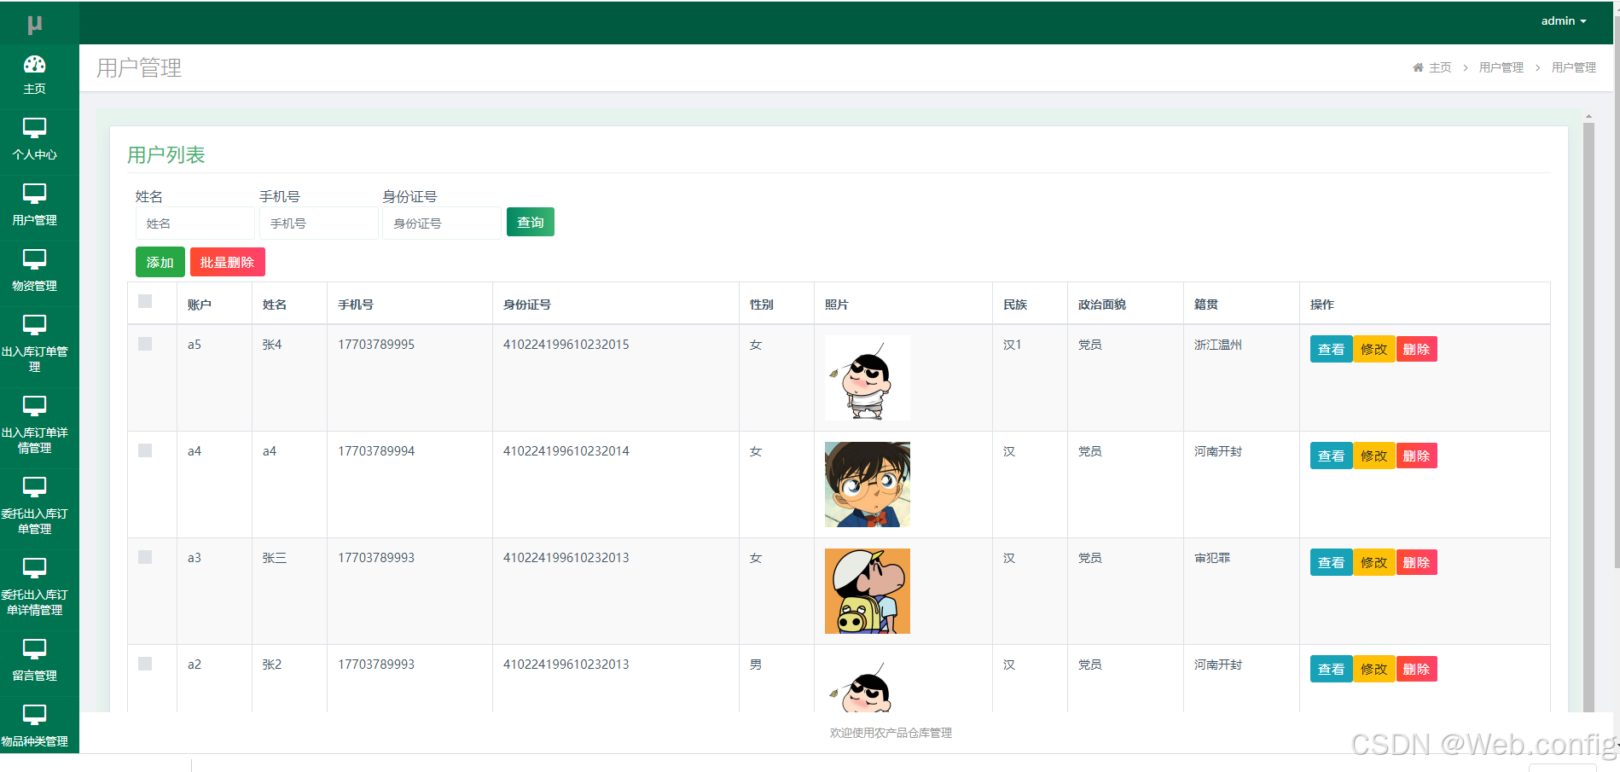
Task: Open the photo thumbnail of user 张2
Action: [x=867, y=684]
